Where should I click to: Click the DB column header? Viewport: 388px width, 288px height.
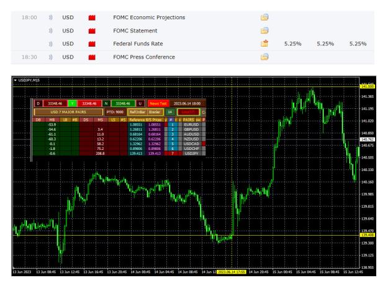click(x=38, y=119)
